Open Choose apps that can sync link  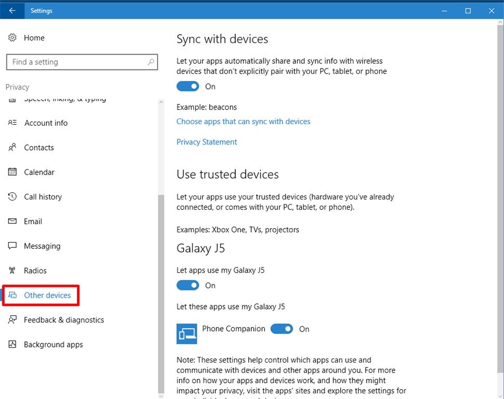tap(243, 122)
